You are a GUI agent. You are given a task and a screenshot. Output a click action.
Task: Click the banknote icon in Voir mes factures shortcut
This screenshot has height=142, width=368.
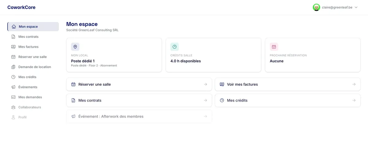(x=222, y=84)
